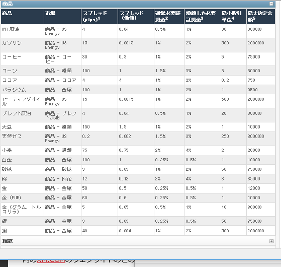Click maximum amount 12000 in 金 row
Screen dimensions: 281x267
pos(254,188)
